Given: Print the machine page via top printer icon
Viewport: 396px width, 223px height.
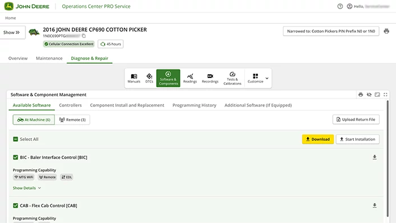Looking at the screenshot, I should 386,31.
